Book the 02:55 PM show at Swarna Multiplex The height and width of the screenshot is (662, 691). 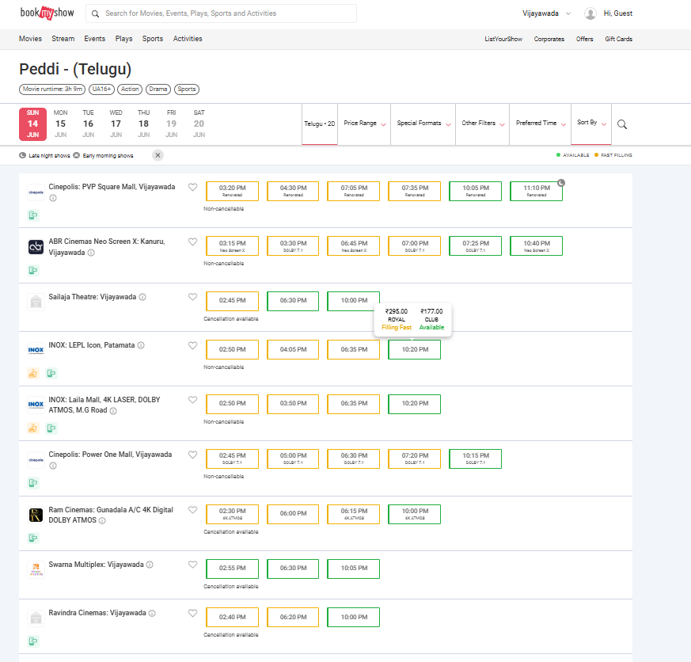tap(232, 569)
